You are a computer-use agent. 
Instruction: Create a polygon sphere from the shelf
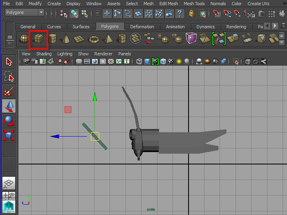(x=24, y=39)
